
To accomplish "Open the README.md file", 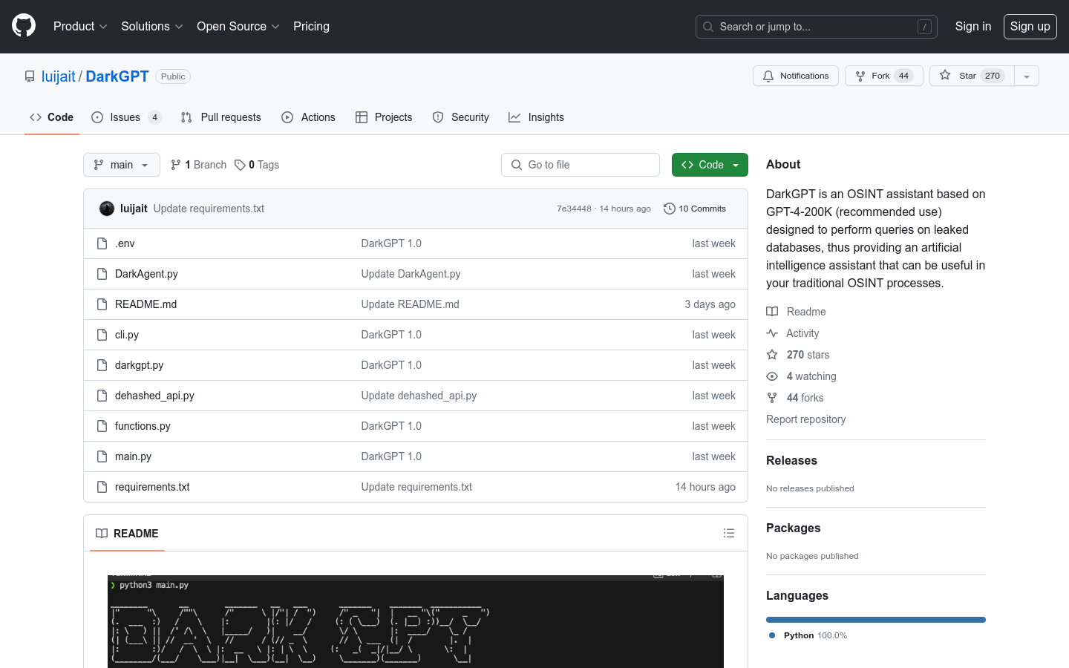I will click(x=146, y=304).
